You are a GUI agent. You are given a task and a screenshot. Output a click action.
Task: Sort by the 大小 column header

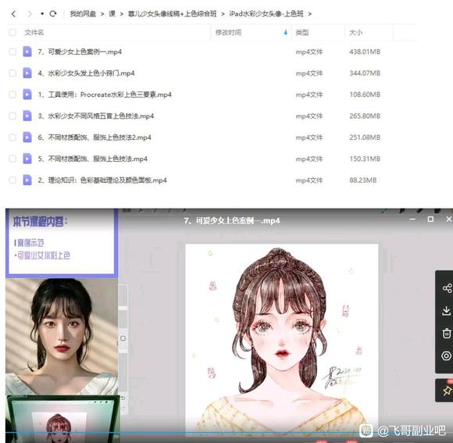tap(355, 32)
